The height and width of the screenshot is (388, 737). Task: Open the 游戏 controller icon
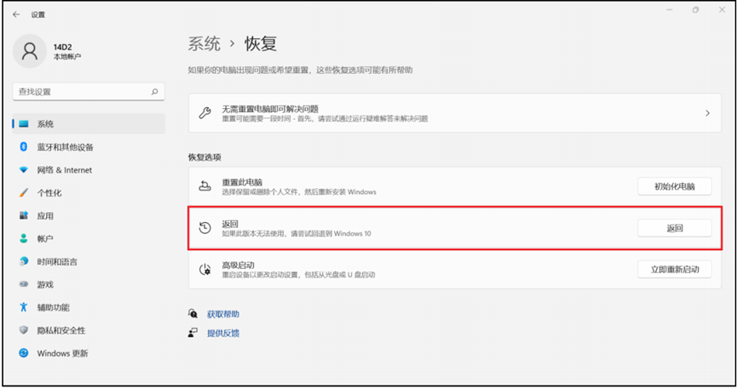pyautogui.click(x=24, y=284)
